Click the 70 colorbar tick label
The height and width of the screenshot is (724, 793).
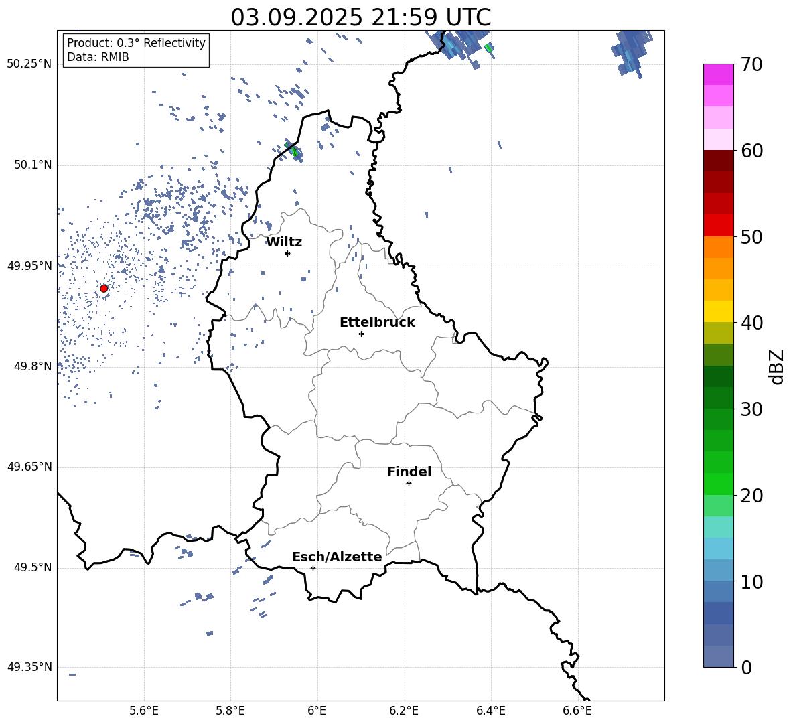coord(751,65)
